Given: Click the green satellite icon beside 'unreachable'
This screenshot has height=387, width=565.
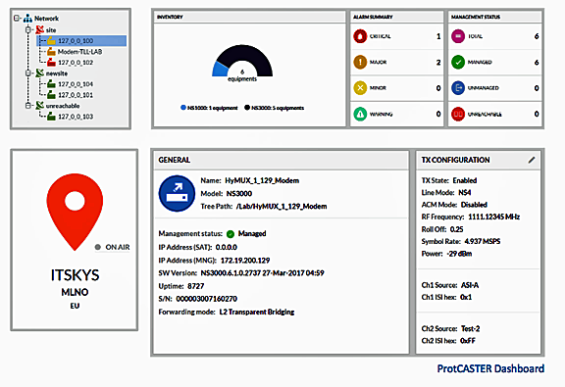Looking at the screenshot, I should [39, 106].
